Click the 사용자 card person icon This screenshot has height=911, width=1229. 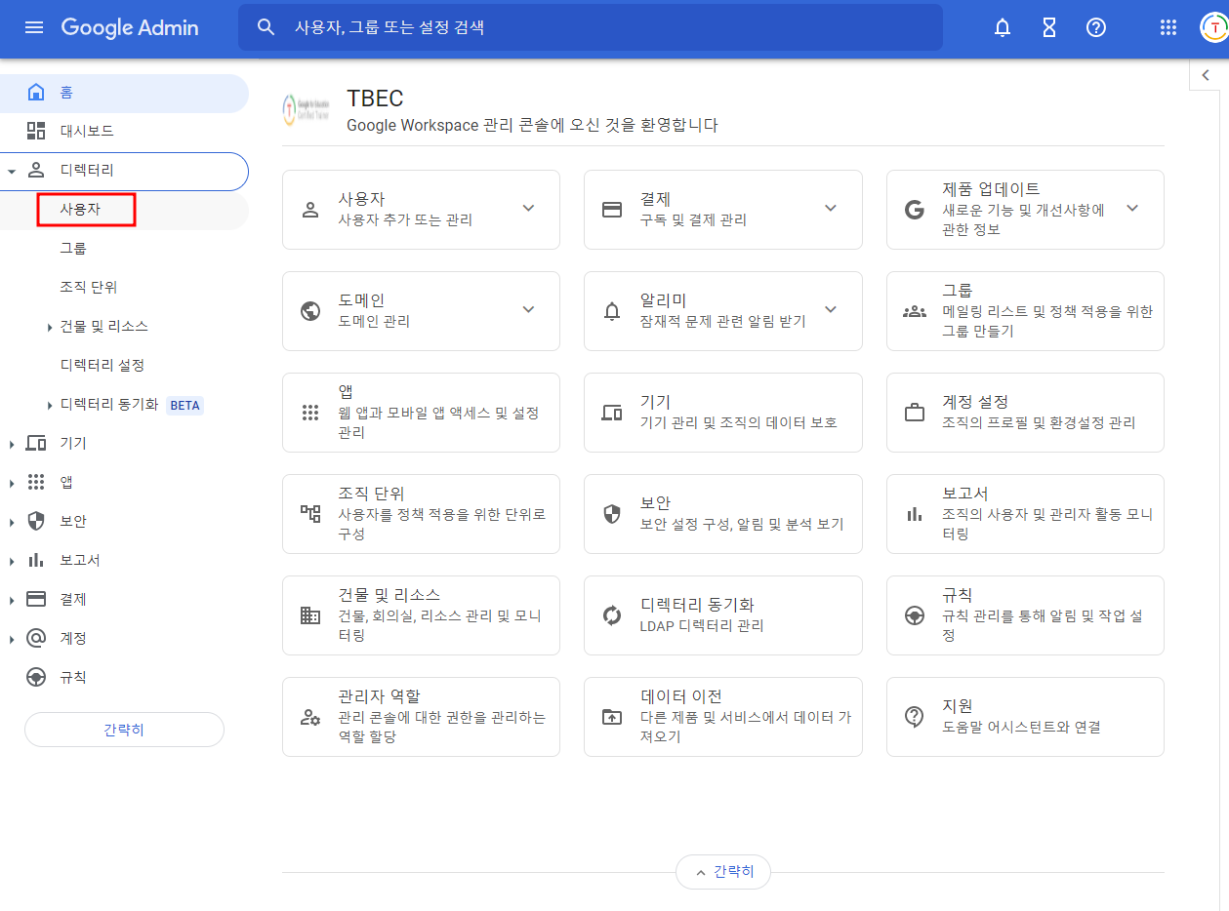coord(310,209)
